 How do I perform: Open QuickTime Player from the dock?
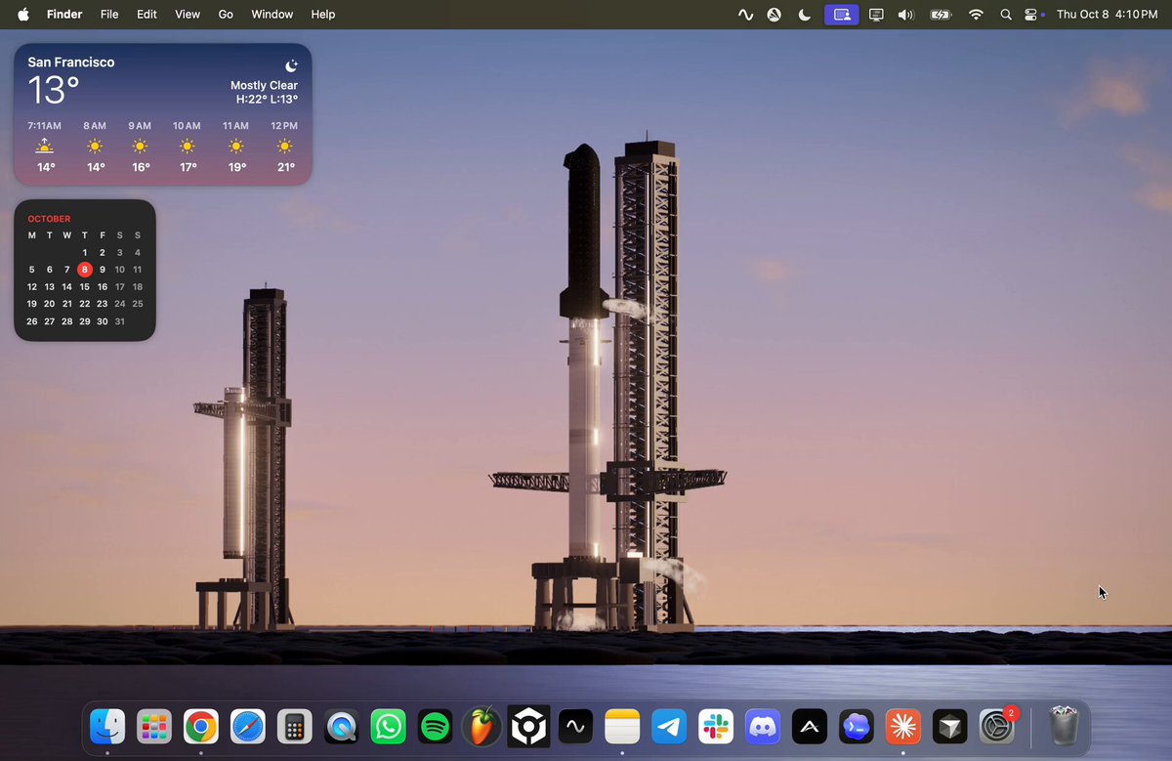(x=341, y=727)
